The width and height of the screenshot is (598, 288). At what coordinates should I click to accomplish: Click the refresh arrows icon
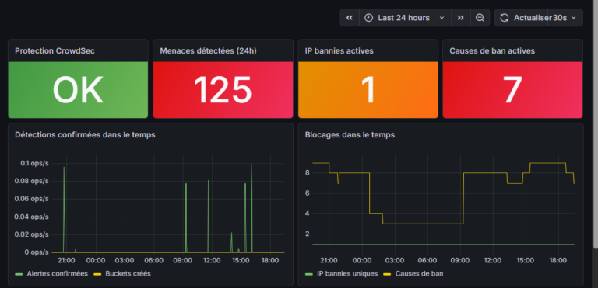[x=505, y=18]
